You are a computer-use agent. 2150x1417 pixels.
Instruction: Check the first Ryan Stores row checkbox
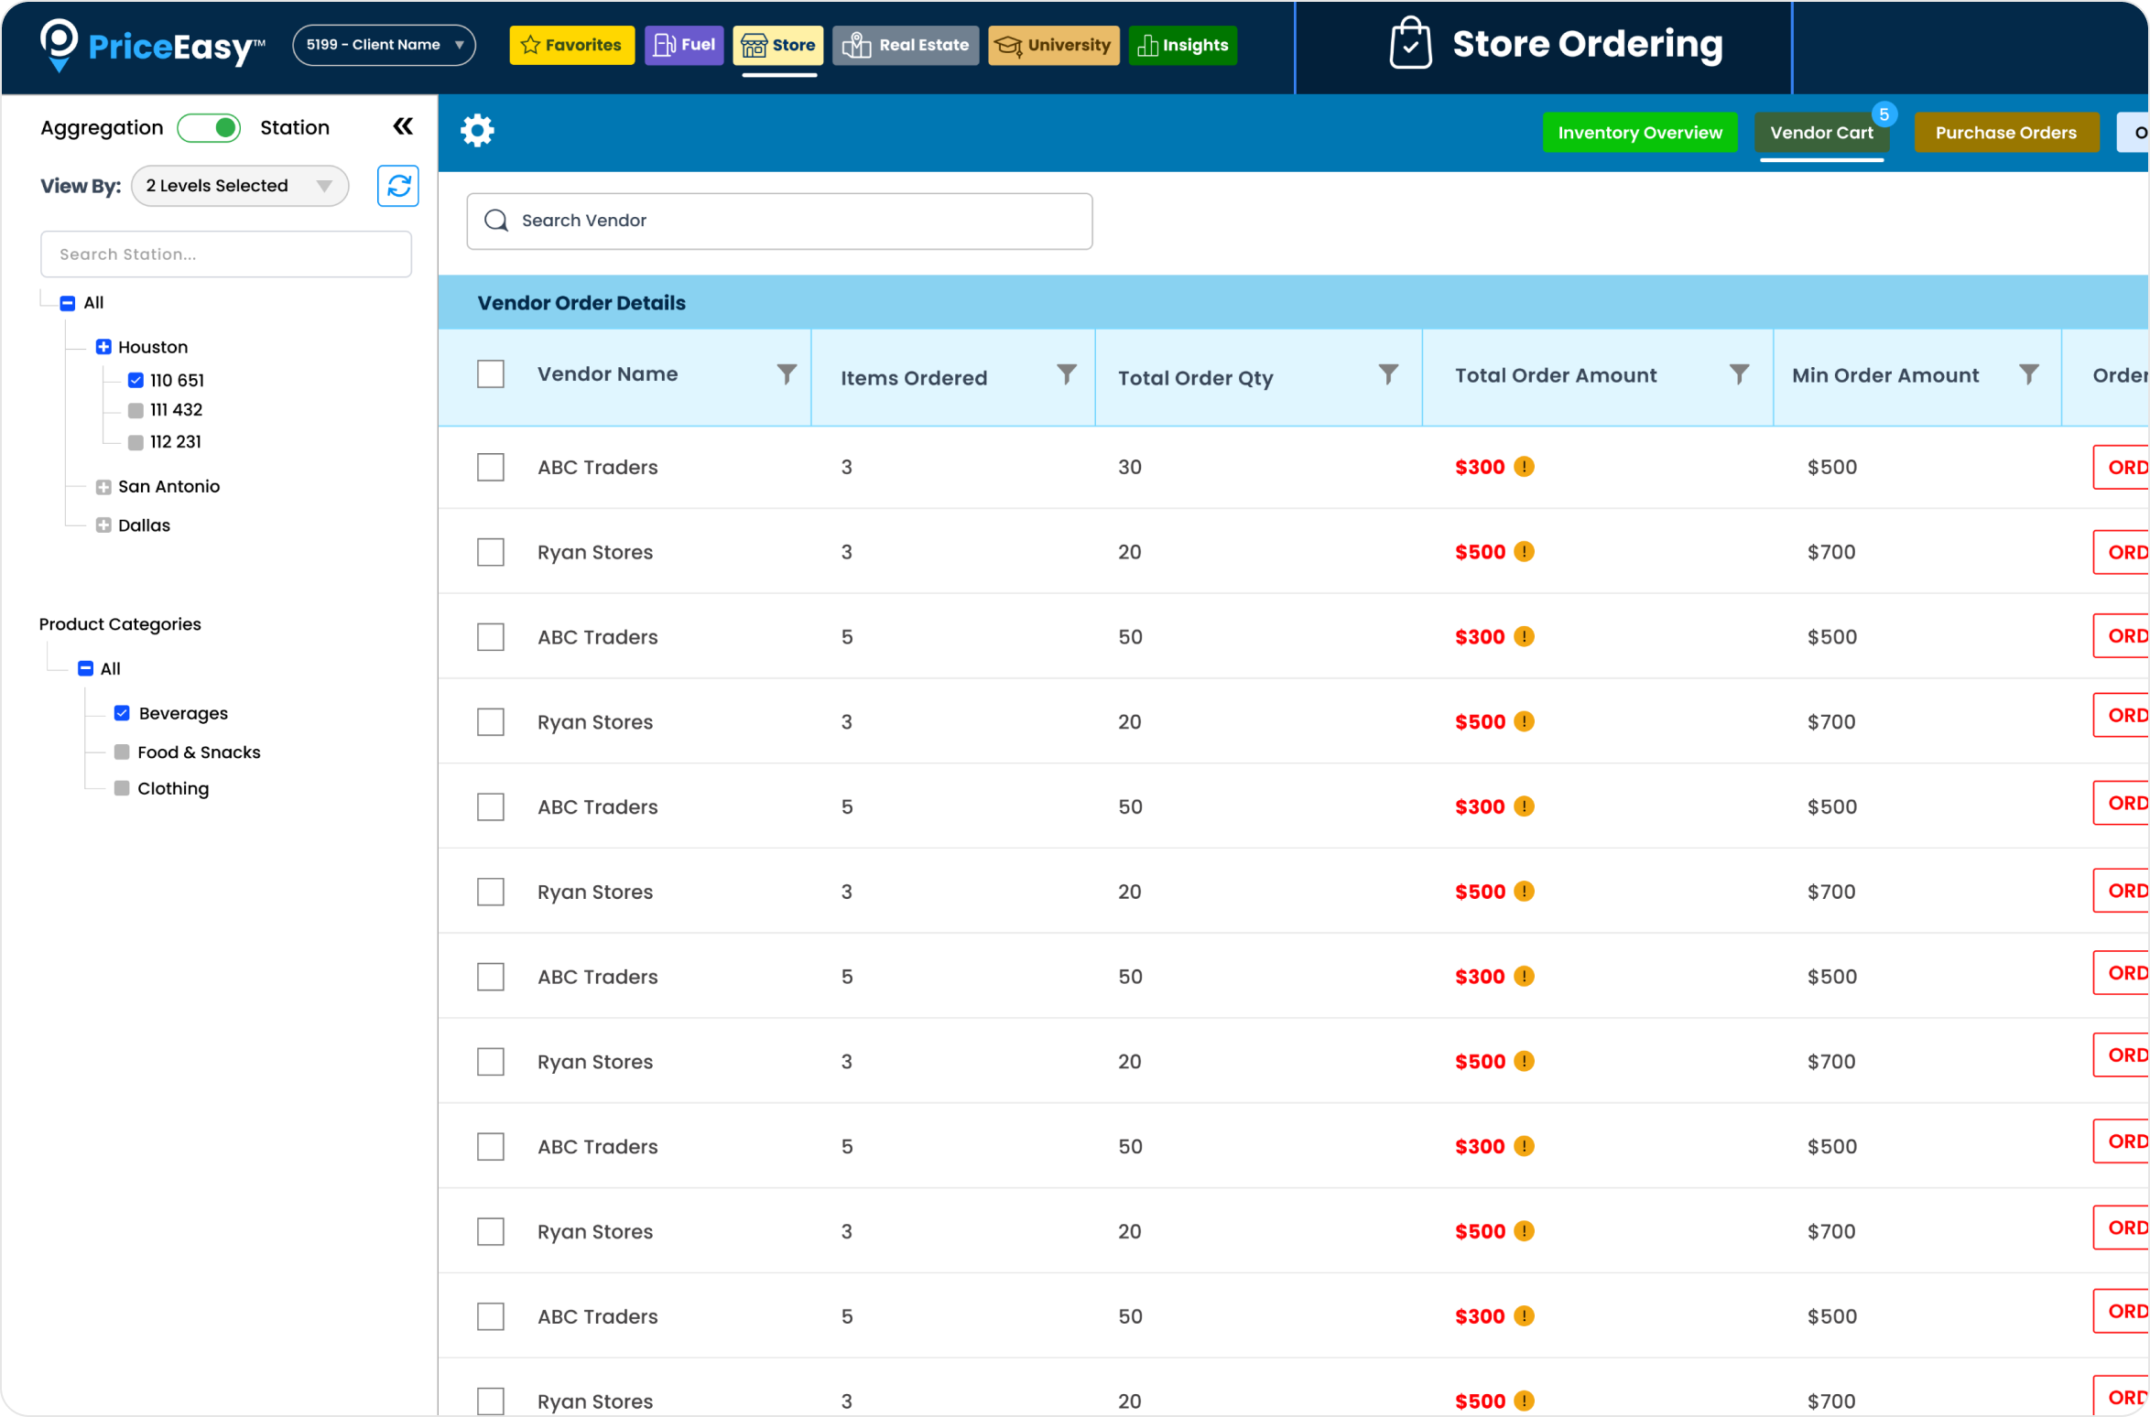[x=491, y=552]
